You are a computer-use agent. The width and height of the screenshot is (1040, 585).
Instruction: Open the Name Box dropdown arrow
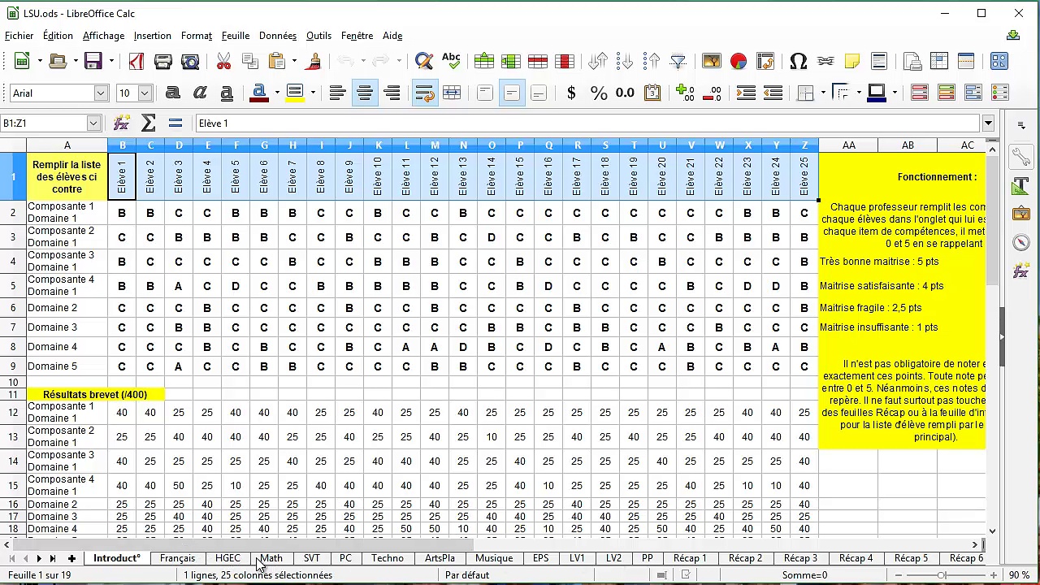(93, 123)
